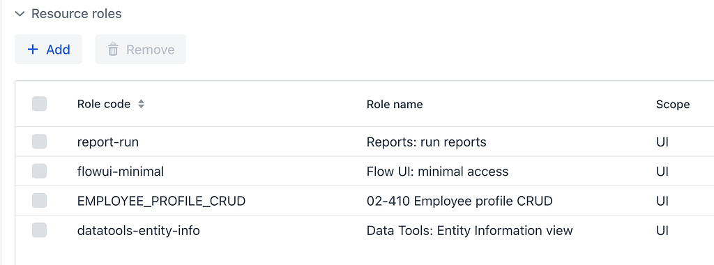This screenshot has width=714, height=265.
Task: Select the EMPLOYEE_PROFILE_CRUD role code cell
Action: click(x=161, y=201)
